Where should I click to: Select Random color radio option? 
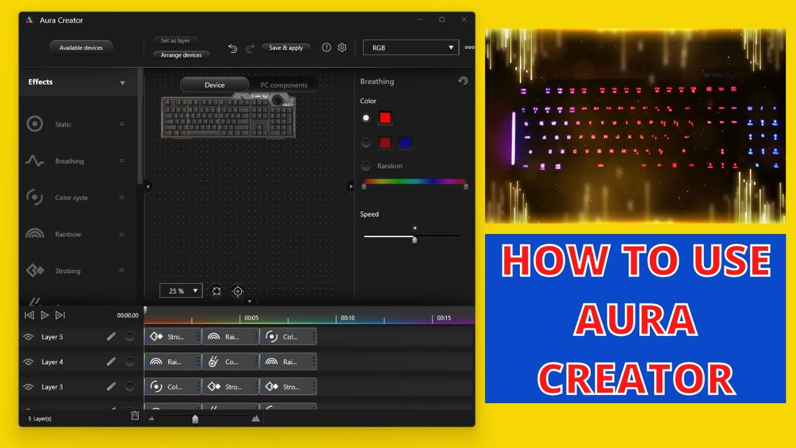click(x=366, y=166)
